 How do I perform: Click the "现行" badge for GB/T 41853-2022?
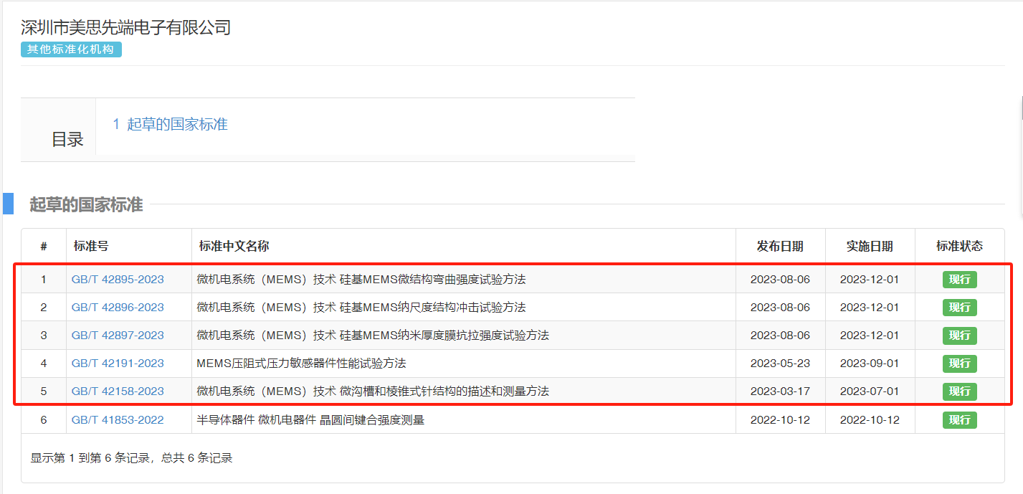click(x=959, y=420)
